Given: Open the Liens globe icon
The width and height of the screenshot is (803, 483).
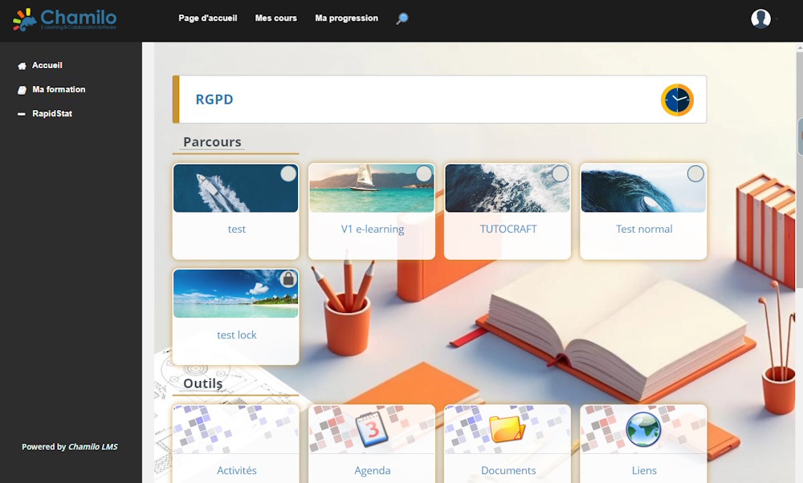Looking at the screenshot, I should [643, 428].
